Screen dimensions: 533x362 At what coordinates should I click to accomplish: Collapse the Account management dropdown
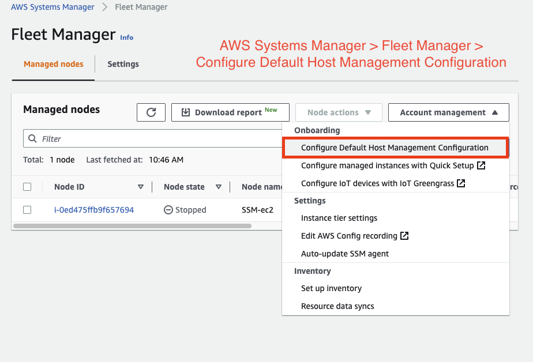point(449,112)
